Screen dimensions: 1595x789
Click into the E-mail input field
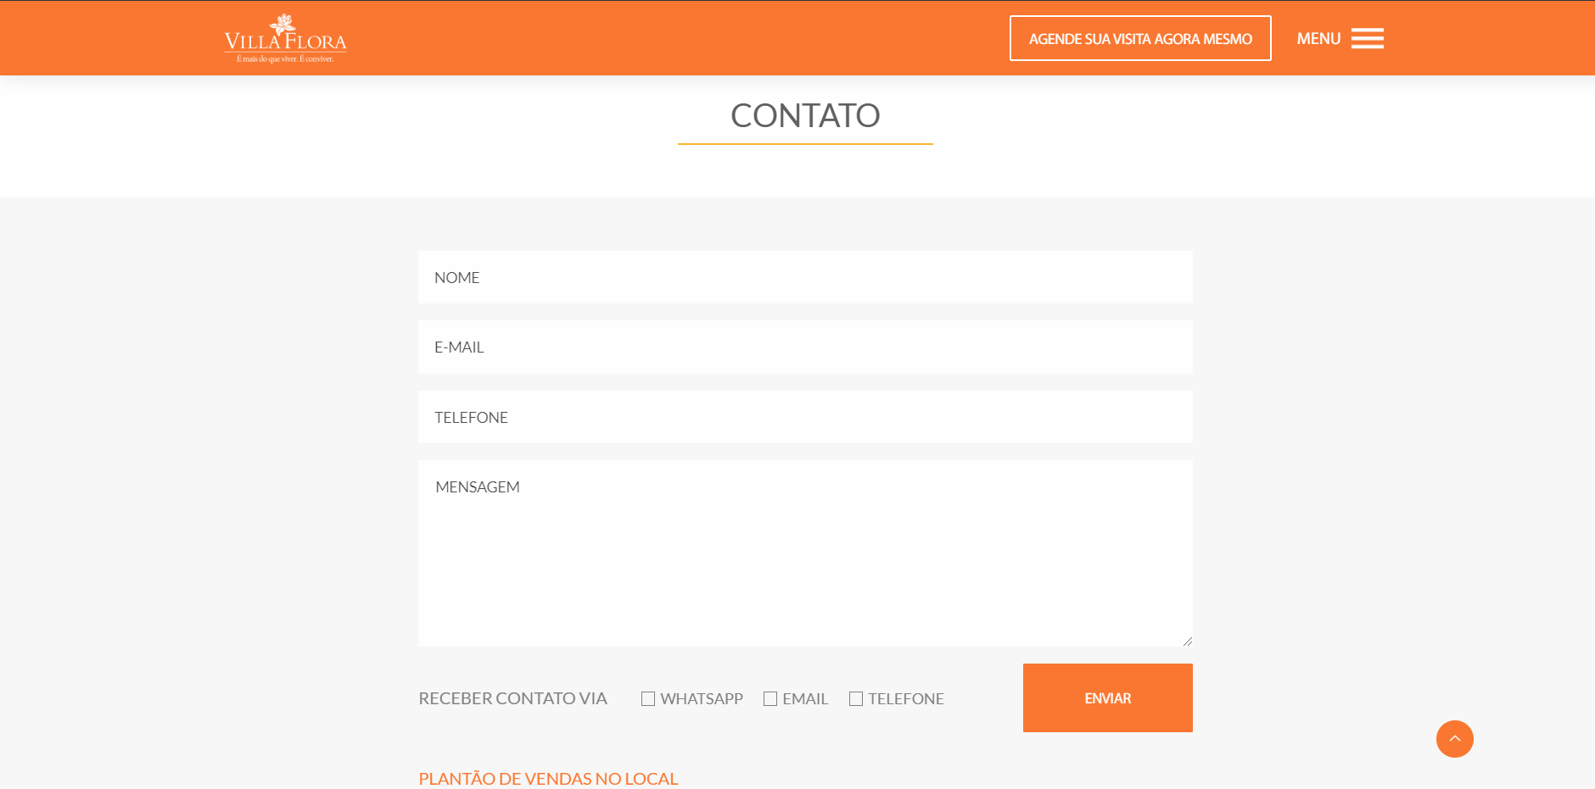805,347
